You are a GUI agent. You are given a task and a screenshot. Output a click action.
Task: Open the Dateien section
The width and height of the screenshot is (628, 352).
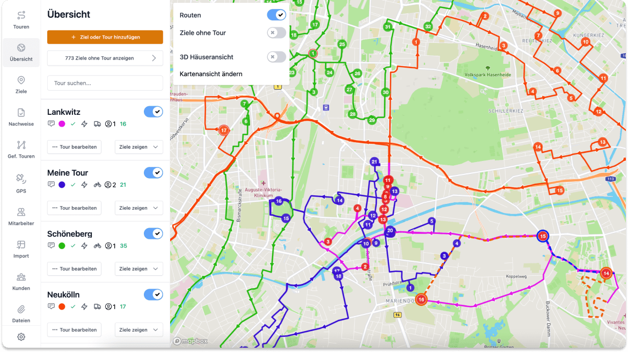pos(21,313)
